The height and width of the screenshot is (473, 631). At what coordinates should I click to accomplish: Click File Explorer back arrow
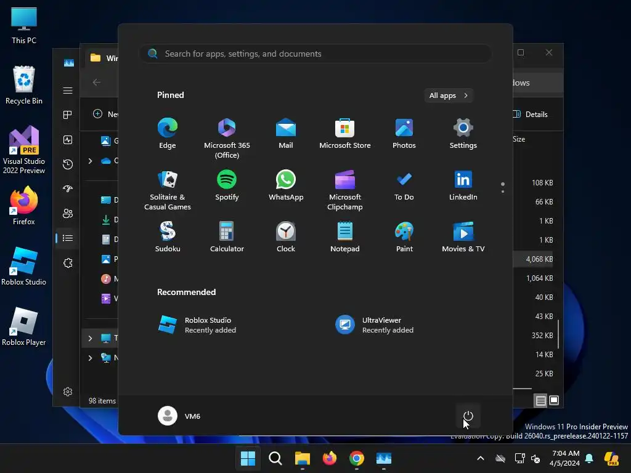click(x=97, y=82)
